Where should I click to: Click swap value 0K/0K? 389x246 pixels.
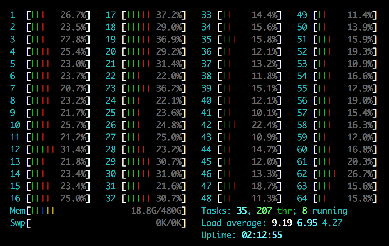point(169,223)
